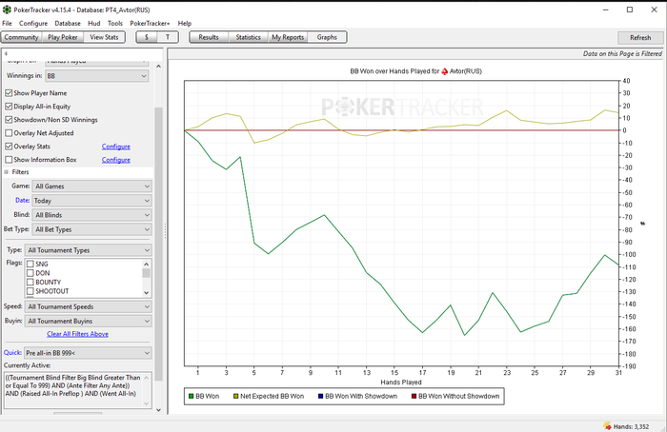
Task: Check the SHOOTOUT flag
Action: click(30, 291)
